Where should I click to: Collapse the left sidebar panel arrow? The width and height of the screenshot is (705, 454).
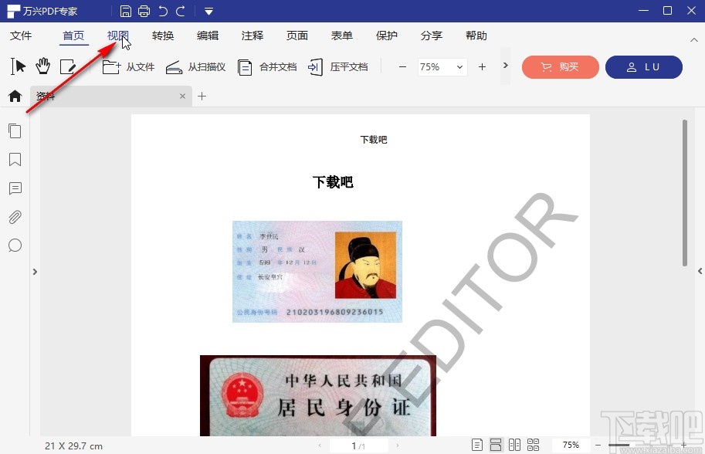pyautogui.click(x=35, y=272)
